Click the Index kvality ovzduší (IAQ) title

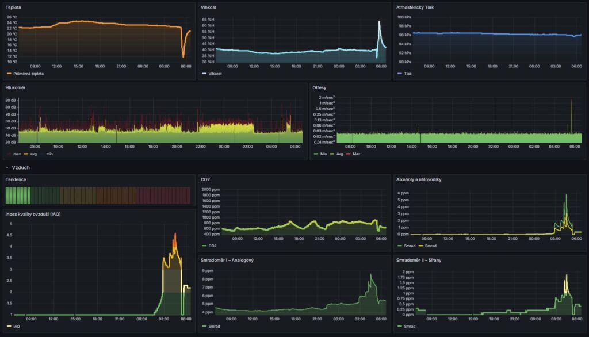coord(33,214)
